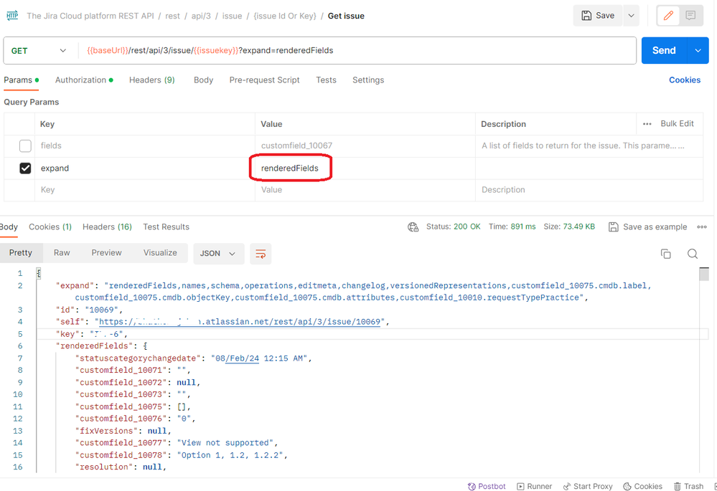Viewport: 717px width, 491px height.
Task: Search within the response body
Action: click(x=693, y=254)
